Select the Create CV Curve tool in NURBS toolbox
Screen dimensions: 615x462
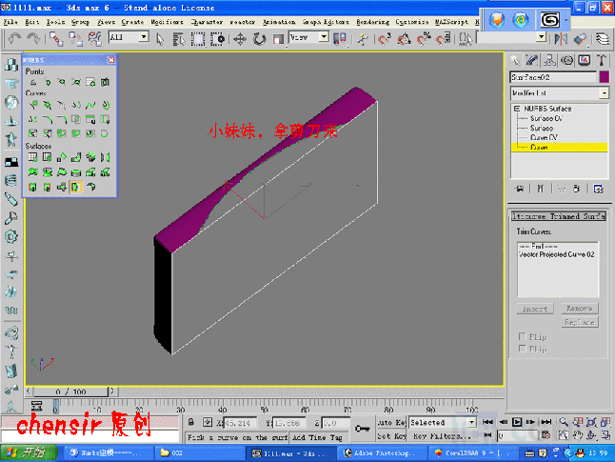[x=33, y=105]
